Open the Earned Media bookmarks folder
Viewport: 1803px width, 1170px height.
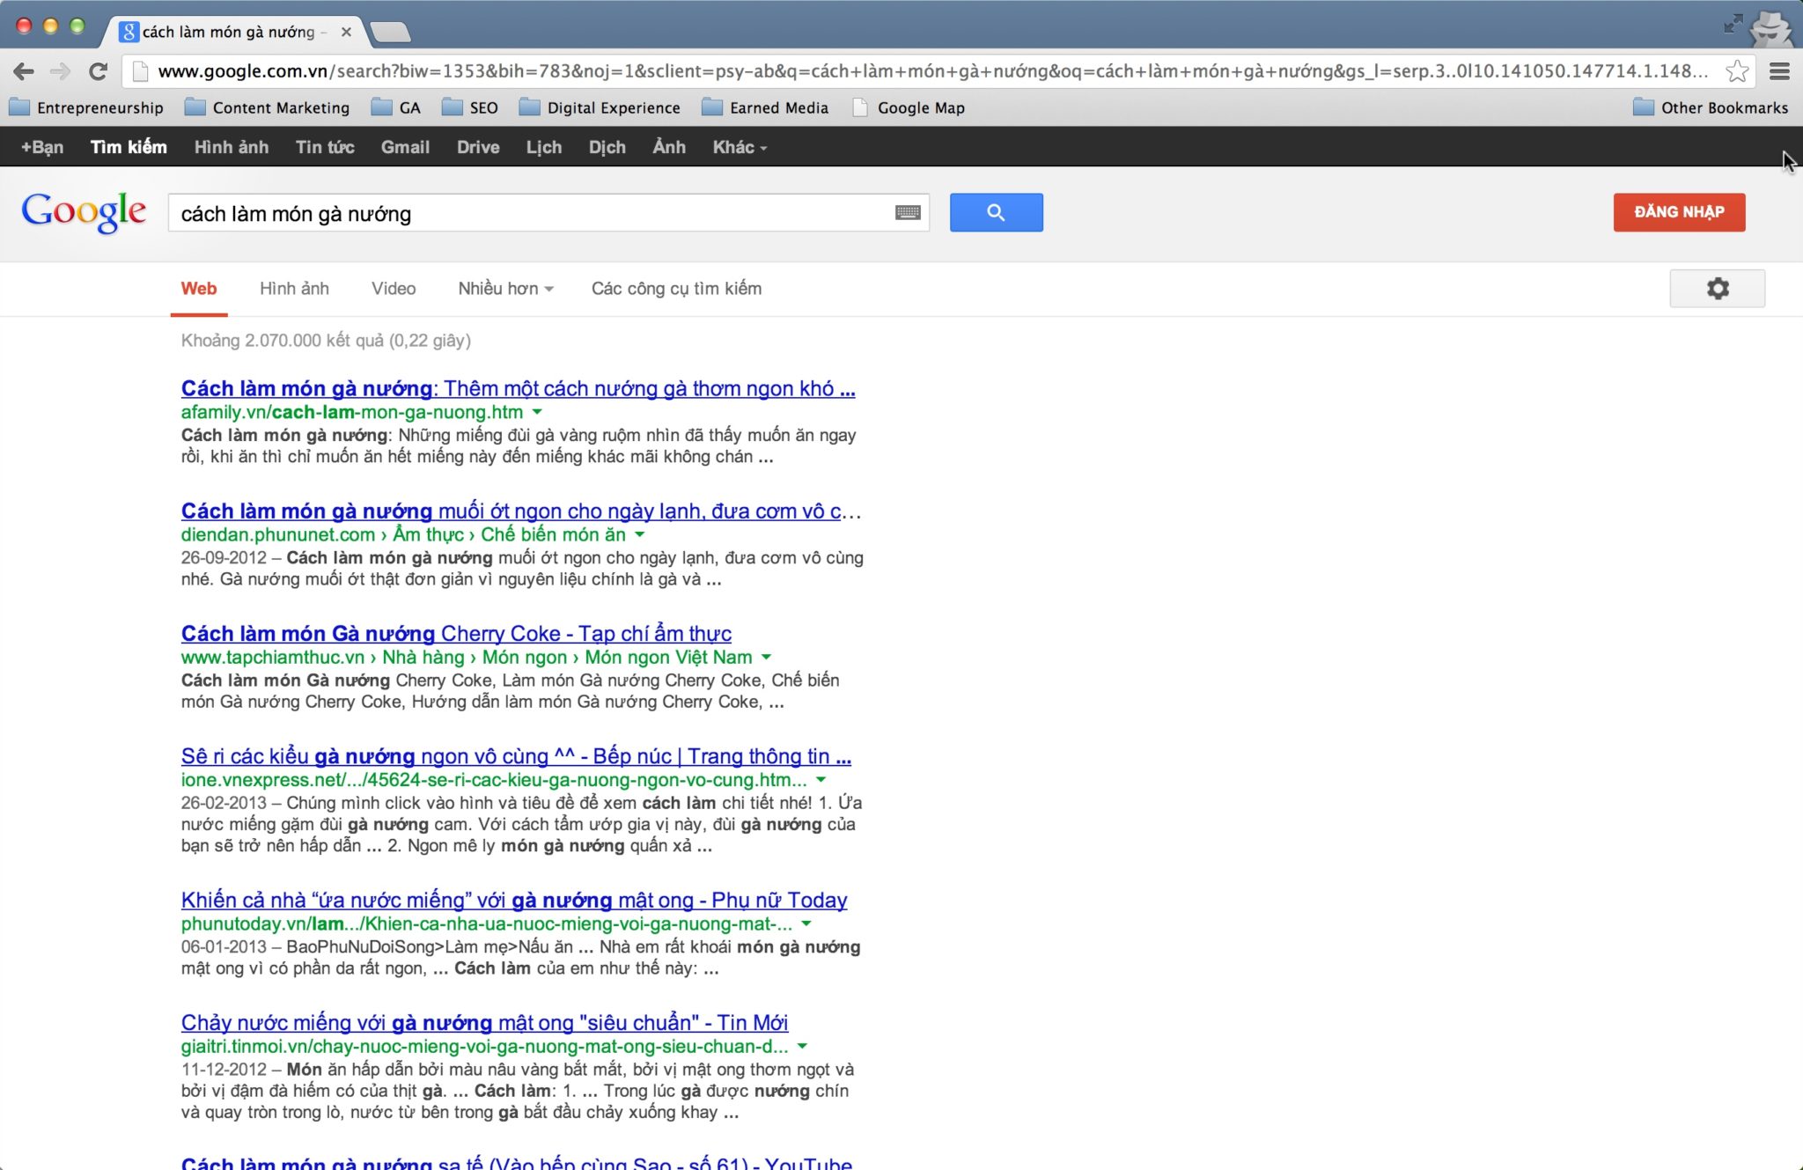pyautogui.click(x=766, y=107)
